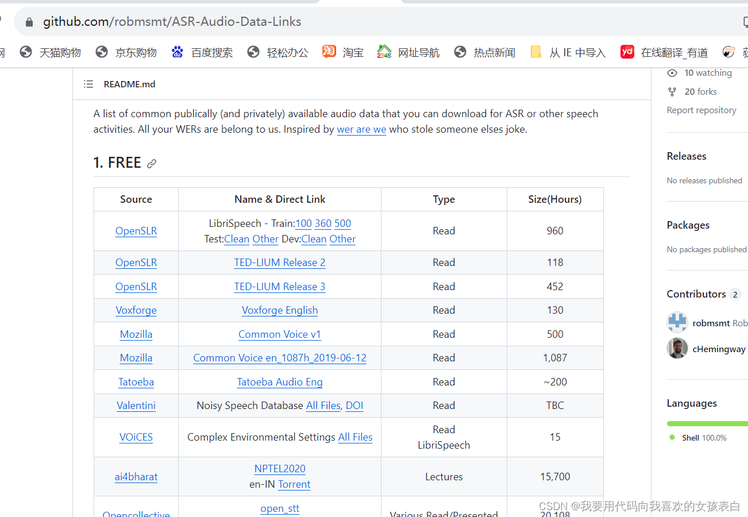Screen dimensions: 748x517
Task: Open the Packages sidebar heading
Action: click(x=688, y=225)
